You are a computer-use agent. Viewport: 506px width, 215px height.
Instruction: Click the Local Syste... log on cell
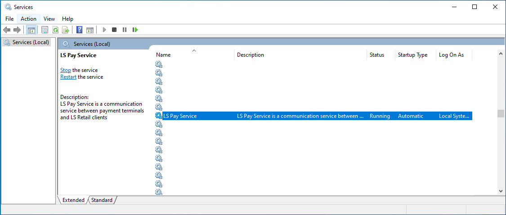point(454,116)
